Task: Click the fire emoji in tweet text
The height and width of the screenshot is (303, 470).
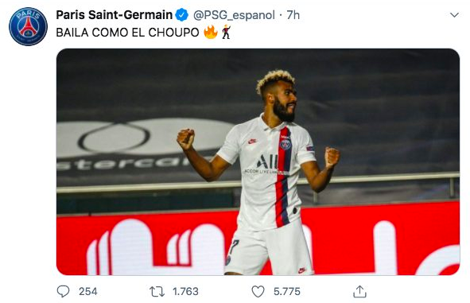Action: (x=211, y=33)
